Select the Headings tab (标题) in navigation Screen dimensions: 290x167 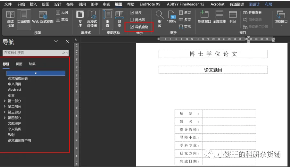tap(6, 64)
